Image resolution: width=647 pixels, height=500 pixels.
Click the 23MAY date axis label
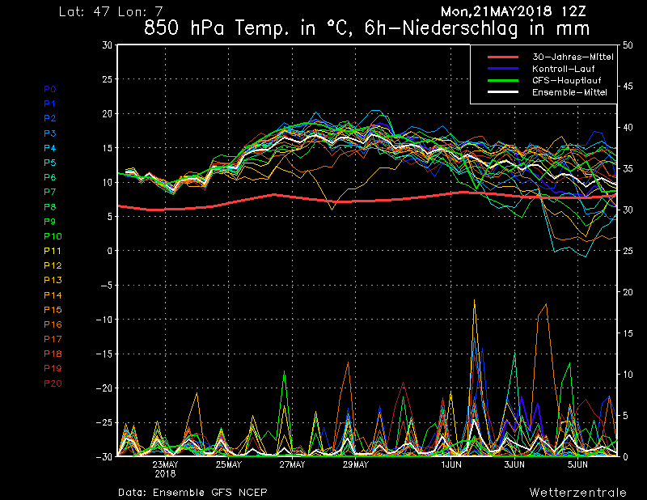pos(165,465)
